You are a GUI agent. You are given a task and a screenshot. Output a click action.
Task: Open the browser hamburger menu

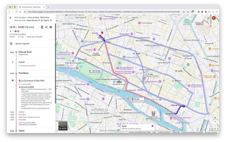coord(216,12)
